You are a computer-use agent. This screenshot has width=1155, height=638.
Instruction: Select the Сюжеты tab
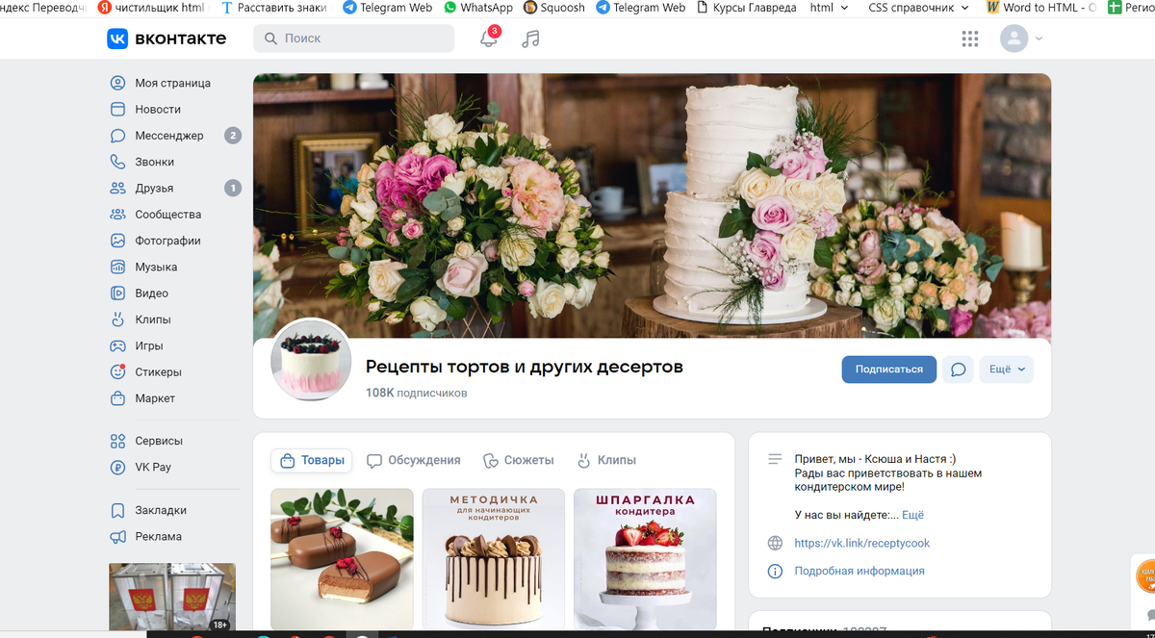coord(519,460)
